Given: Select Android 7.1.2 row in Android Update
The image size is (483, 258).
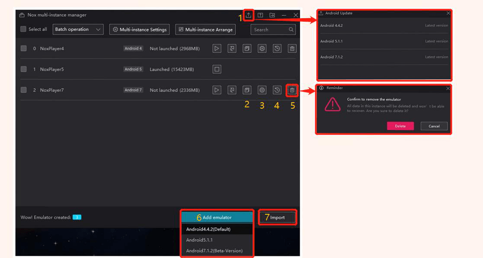Looking at the screenshot, I should [384, 57].
